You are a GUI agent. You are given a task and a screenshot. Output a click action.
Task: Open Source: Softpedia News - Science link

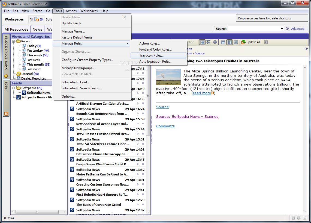[x=187, y=117]
